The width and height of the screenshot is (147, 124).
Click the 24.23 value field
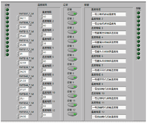(24, 72)
